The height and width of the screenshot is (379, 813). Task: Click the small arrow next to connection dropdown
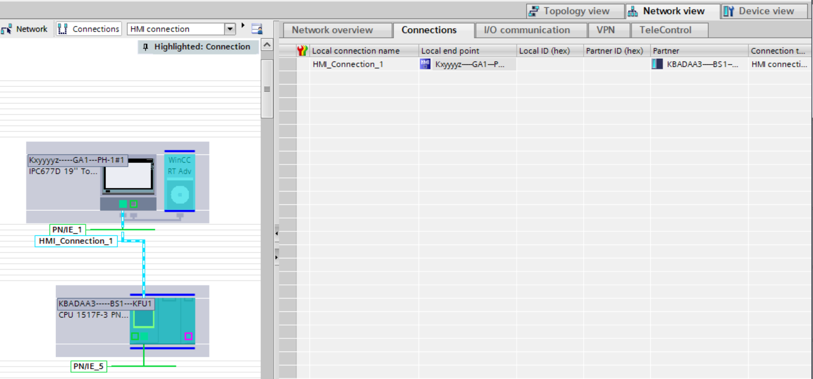tap(243, 26)
